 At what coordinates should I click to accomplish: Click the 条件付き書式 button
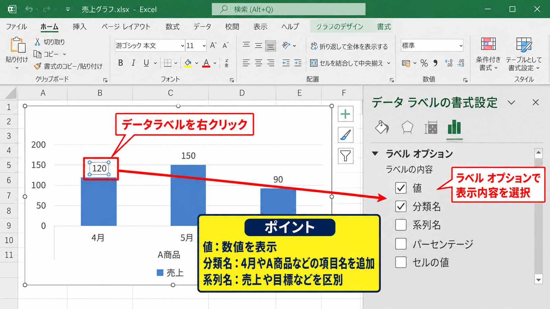(x=488, y=54)
